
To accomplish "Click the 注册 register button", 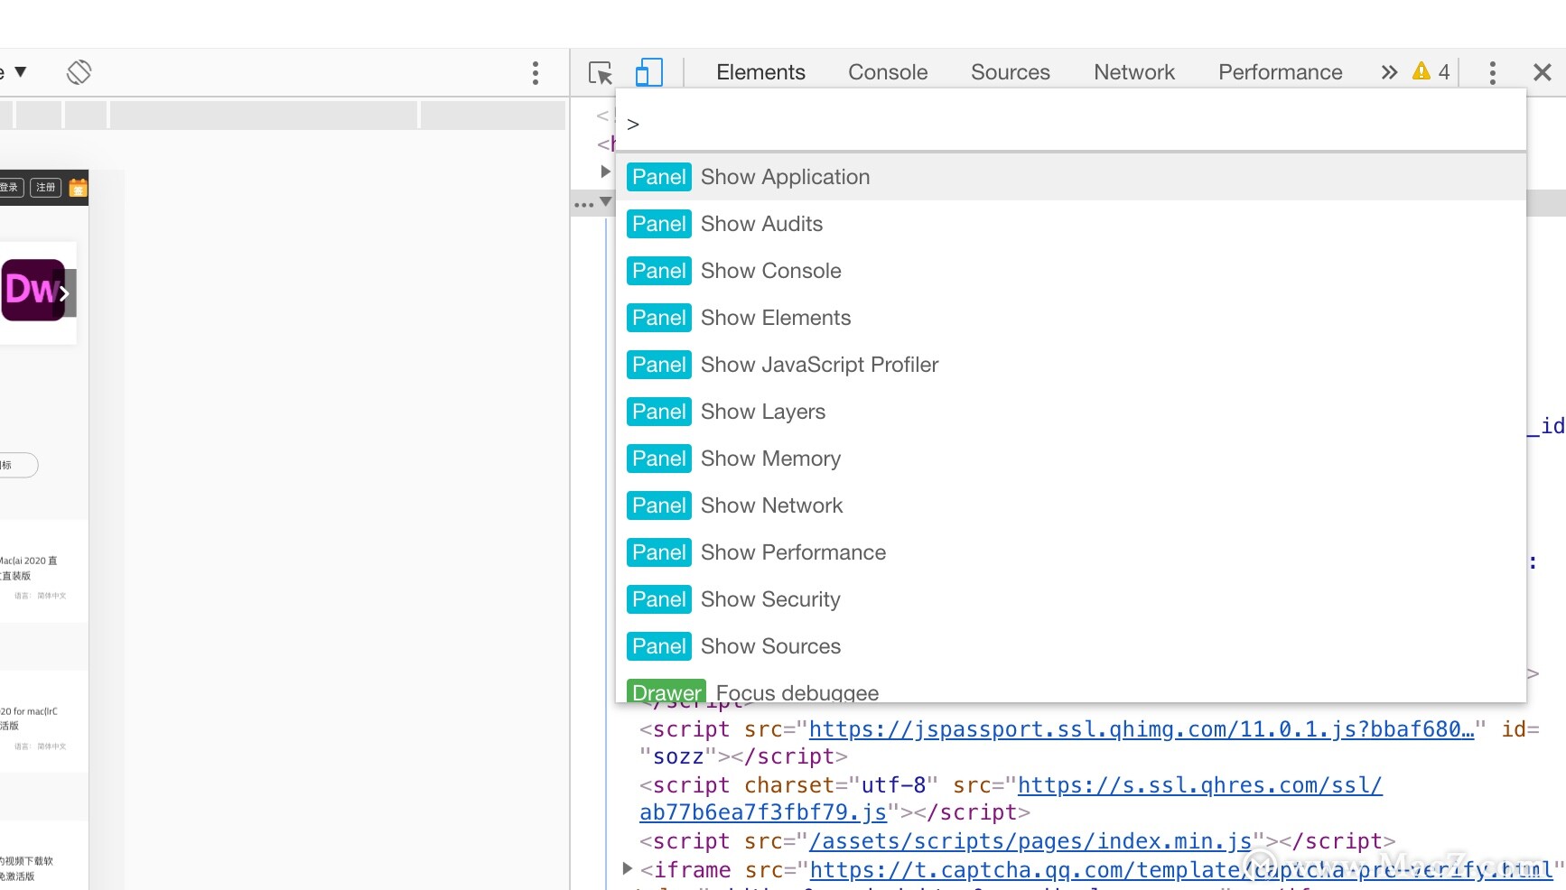I will click(46, 188).
